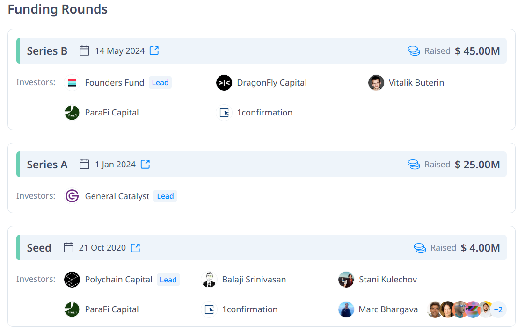Open the Marc Bhargava investor link
The height and width of the screenshot is (331, 525).
388,309
